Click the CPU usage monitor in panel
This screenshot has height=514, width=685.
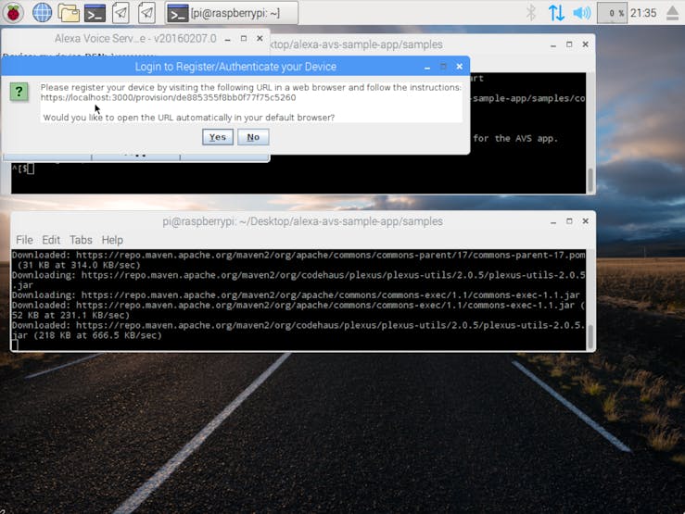click(612, 13)
